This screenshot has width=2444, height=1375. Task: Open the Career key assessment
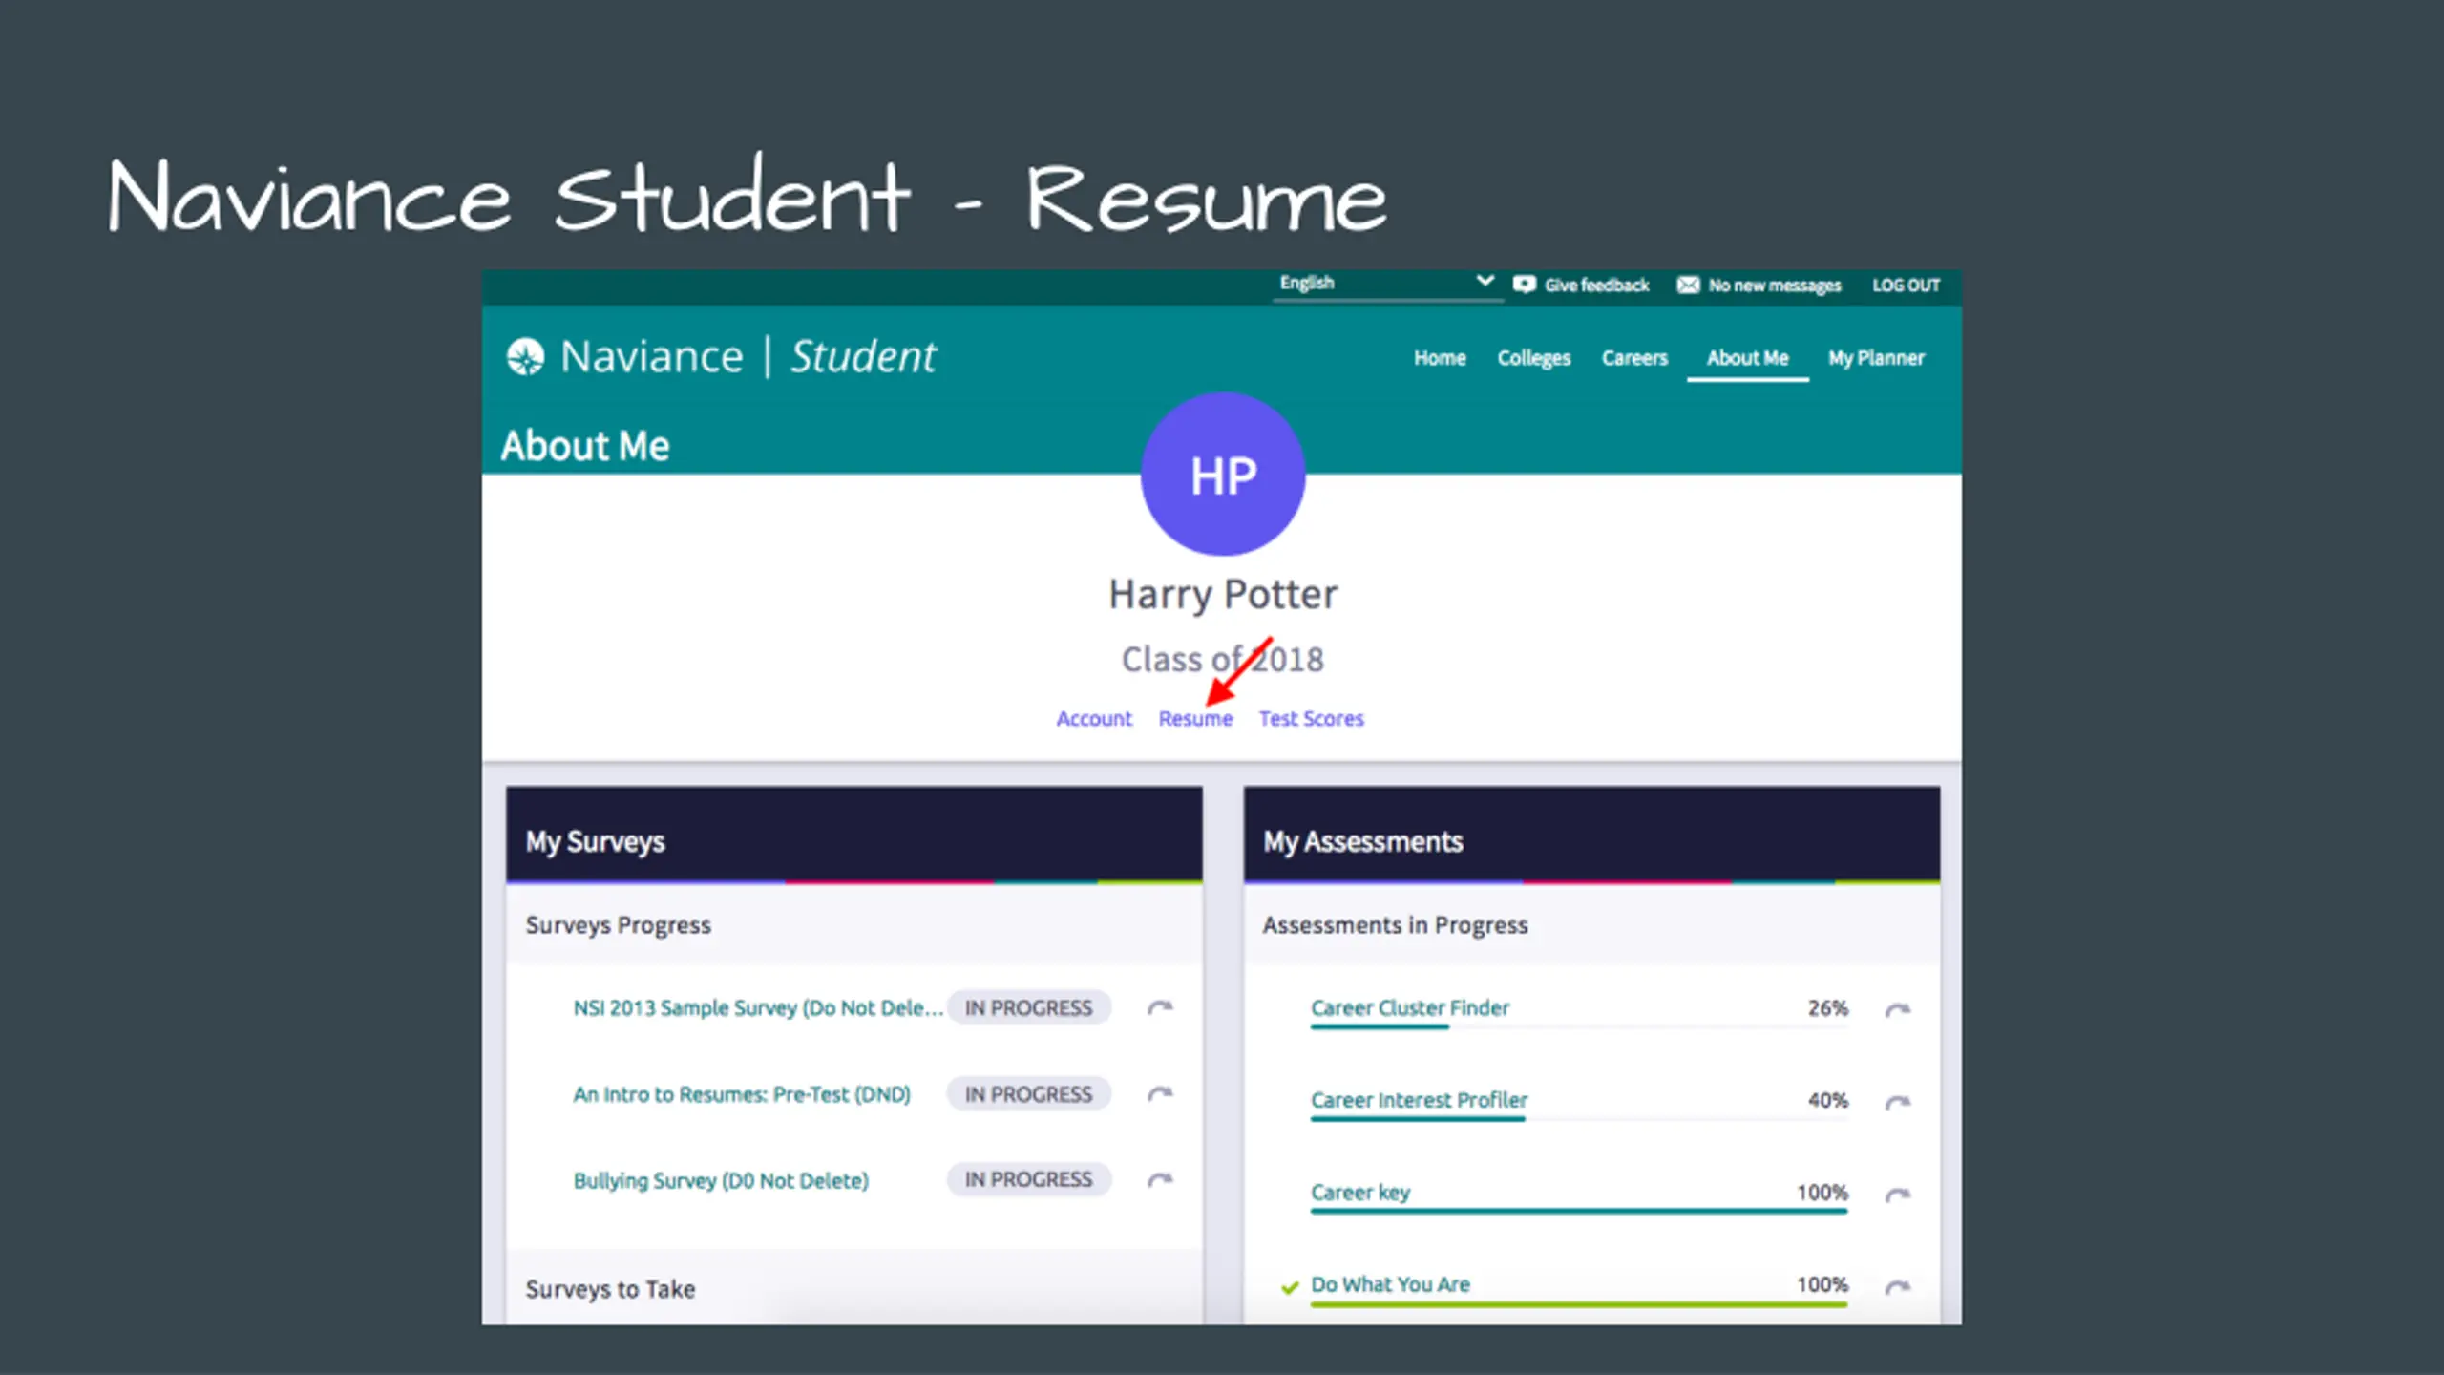coord(1360,1193)
